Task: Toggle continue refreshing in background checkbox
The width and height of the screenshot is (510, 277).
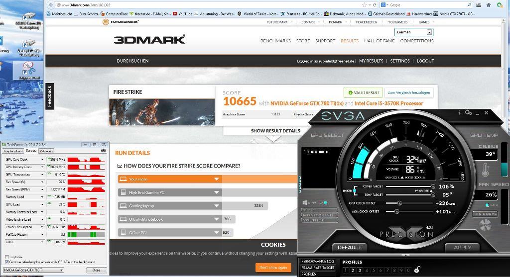Action: [7, 262]
